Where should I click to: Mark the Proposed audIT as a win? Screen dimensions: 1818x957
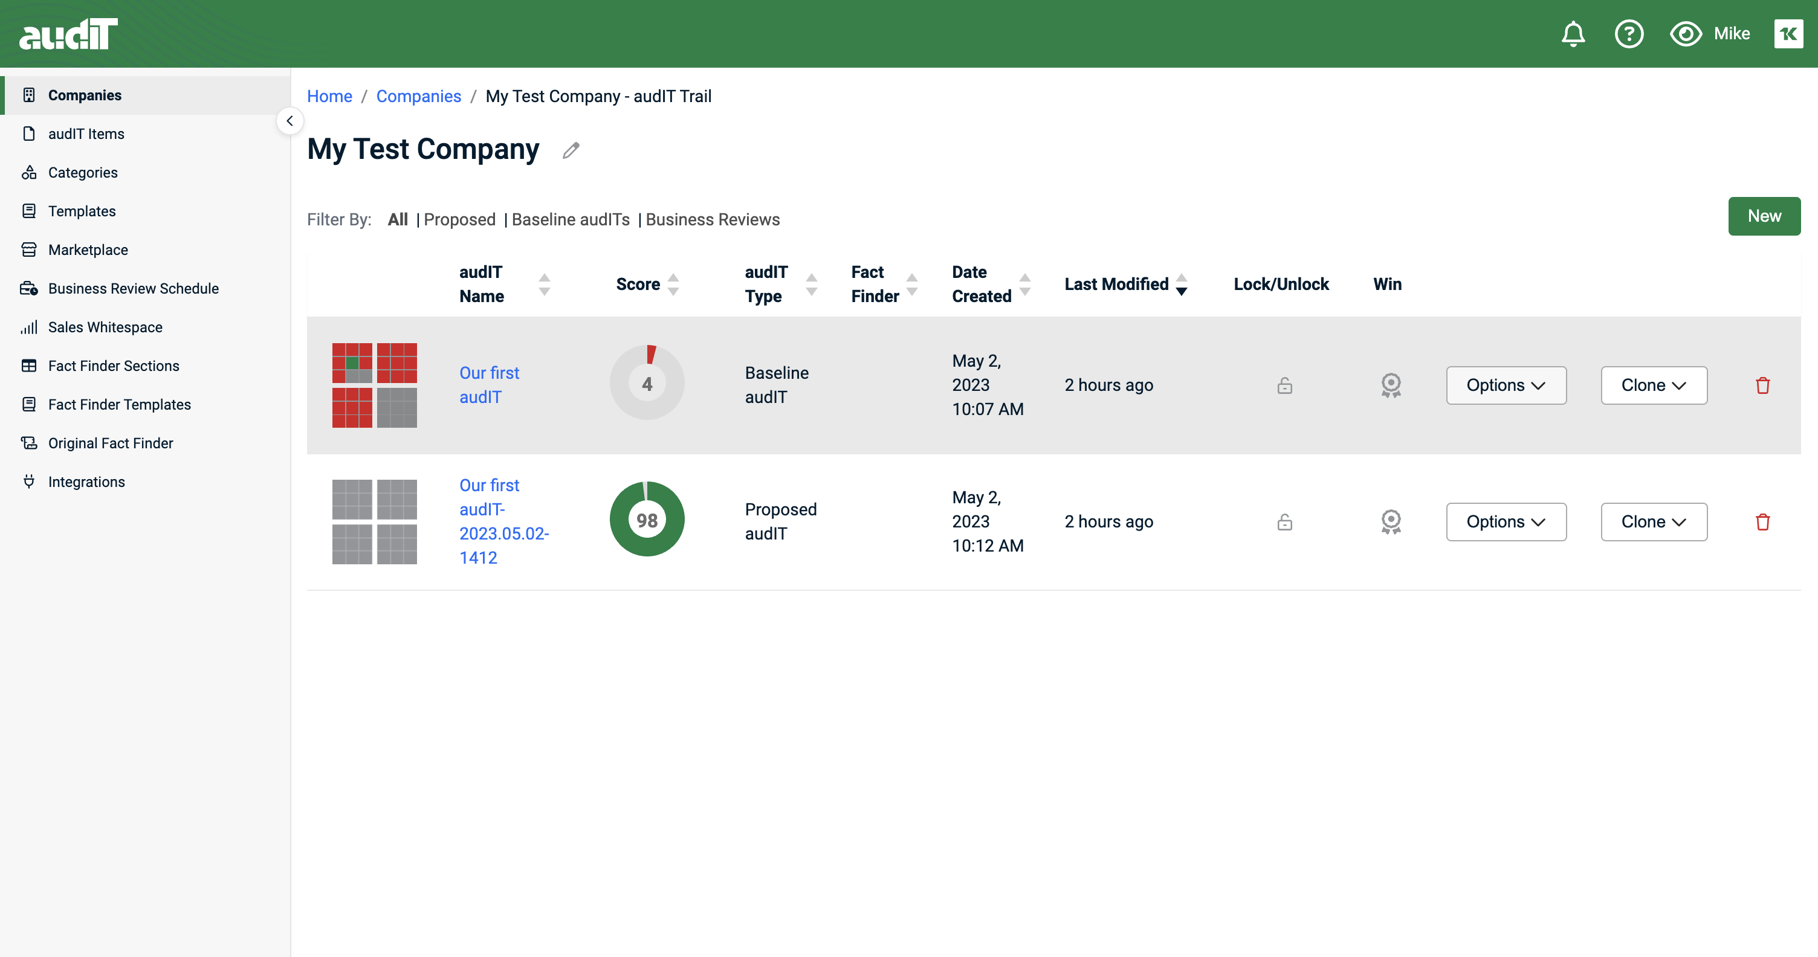(x=1390, y=522)
